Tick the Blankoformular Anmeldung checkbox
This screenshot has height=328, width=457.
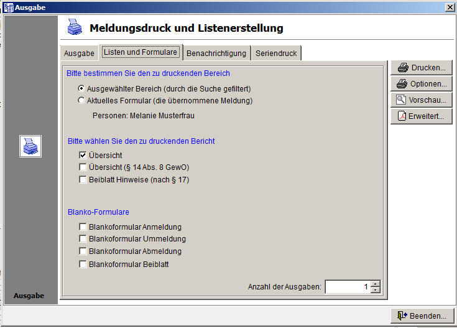(83, 227)
